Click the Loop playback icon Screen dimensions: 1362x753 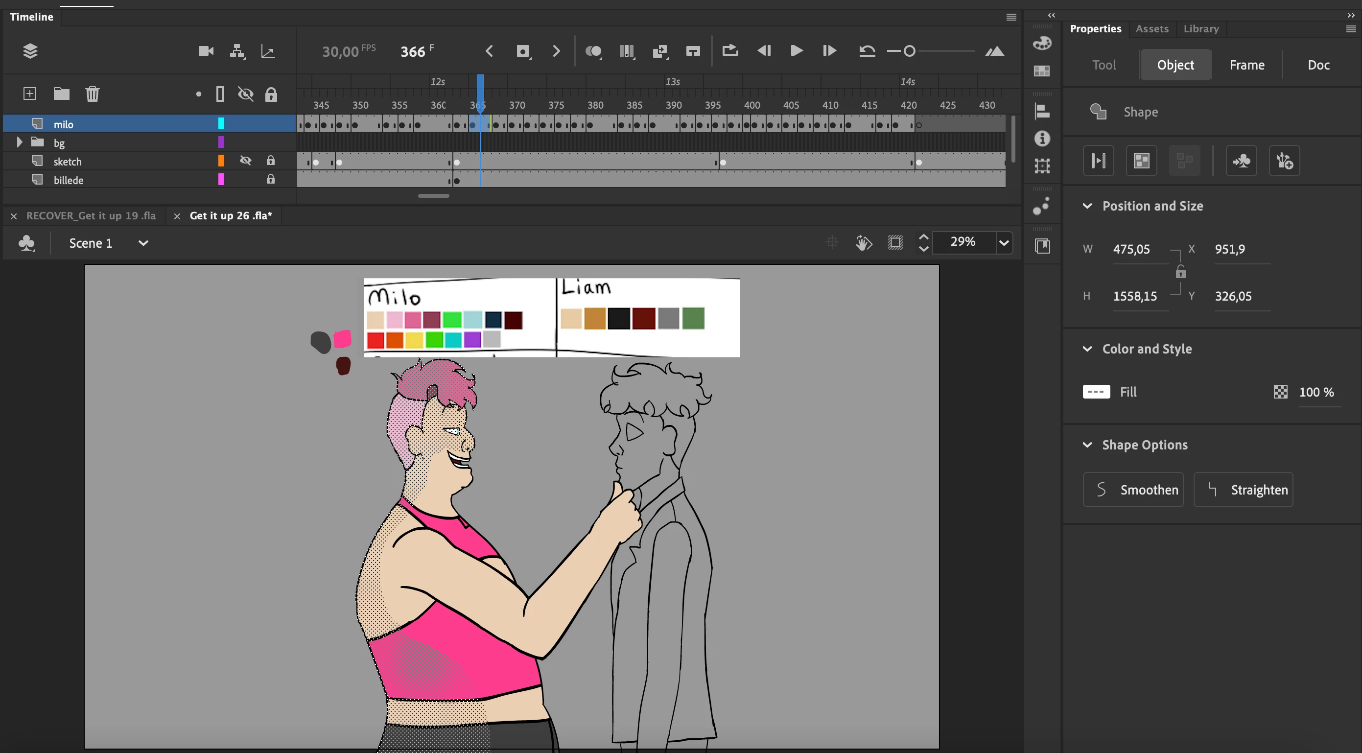pos(729,51)
